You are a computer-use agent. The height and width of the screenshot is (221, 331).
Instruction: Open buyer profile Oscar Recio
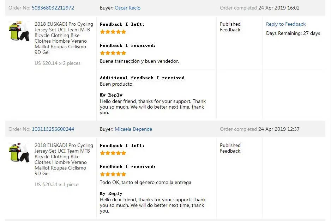pos(127,8)
